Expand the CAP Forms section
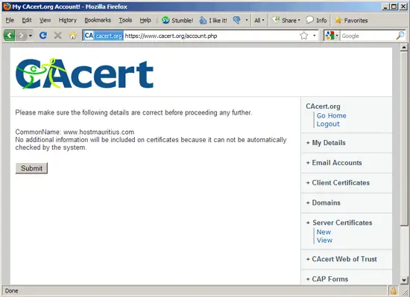This screenshot has height=297, width=410. [x=327, y=279]
